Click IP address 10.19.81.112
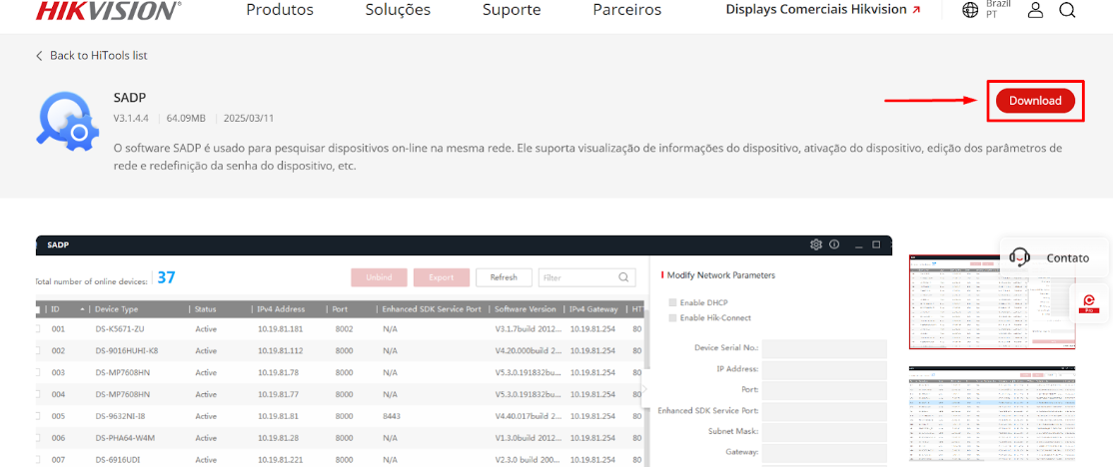Viewport: 1113px width, 467px height. pyautogui.click(x=281, y=351)
